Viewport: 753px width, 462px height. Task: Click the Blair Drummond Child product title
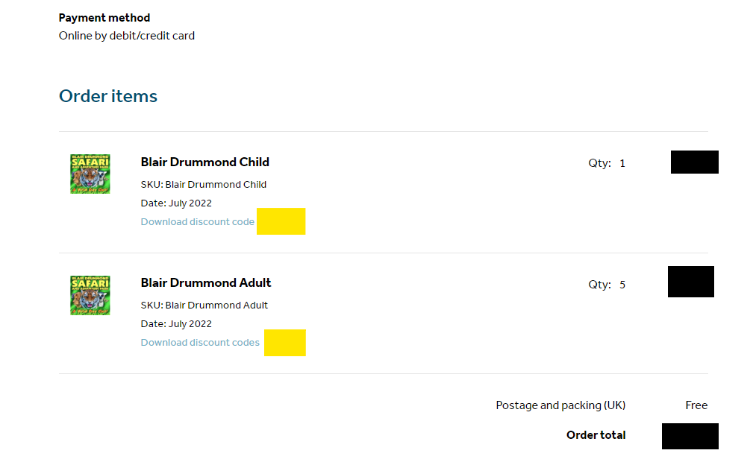click(x=204, y=162)
